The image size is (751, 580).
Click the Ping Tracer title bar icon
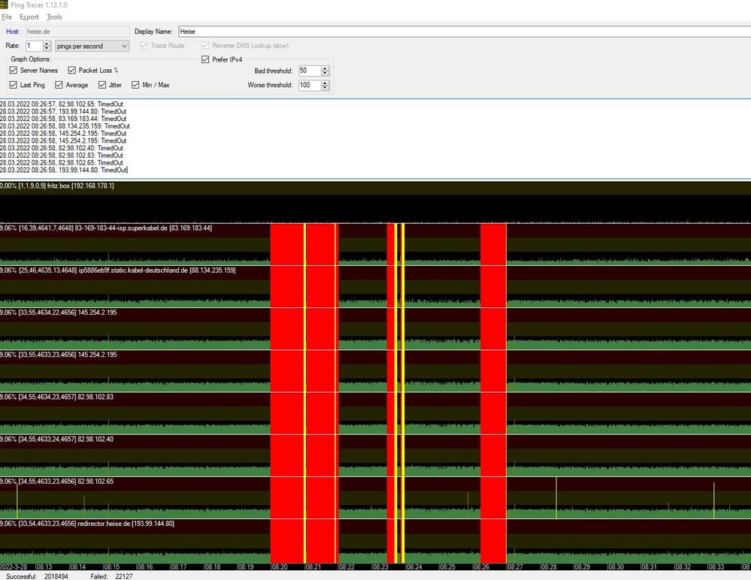pos(5,5)
